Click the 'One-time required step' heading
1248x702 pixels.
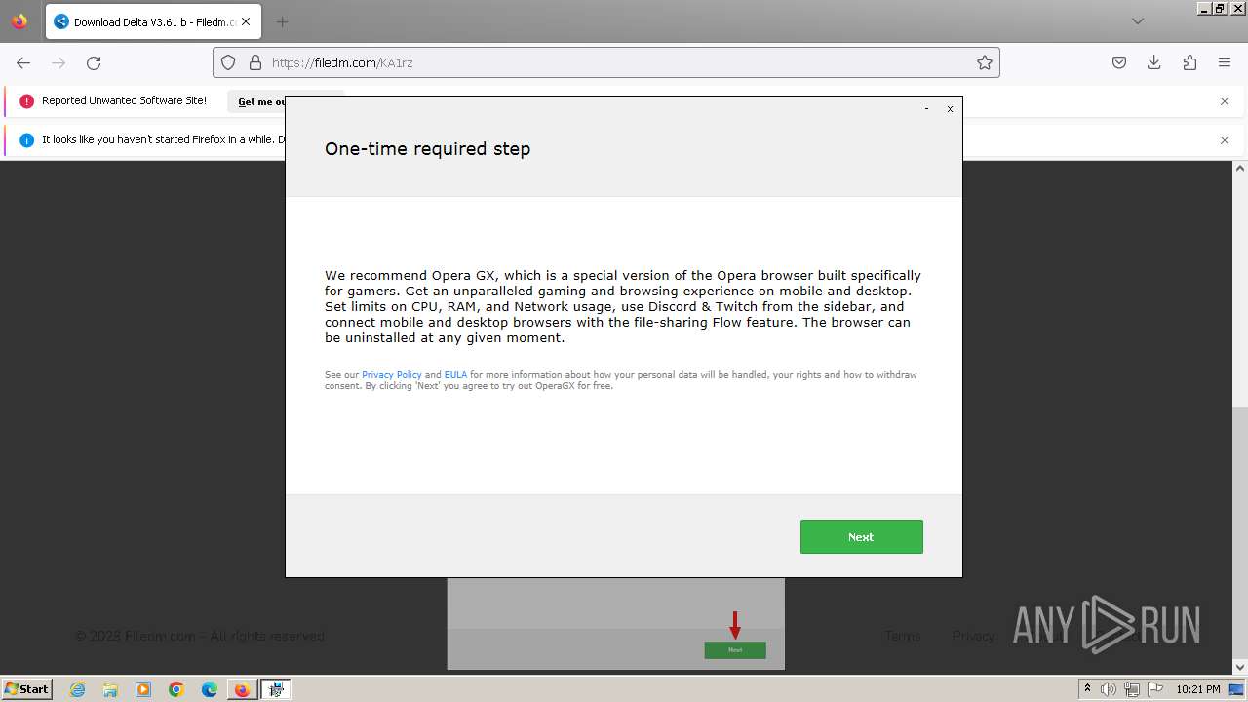point(427,148)
